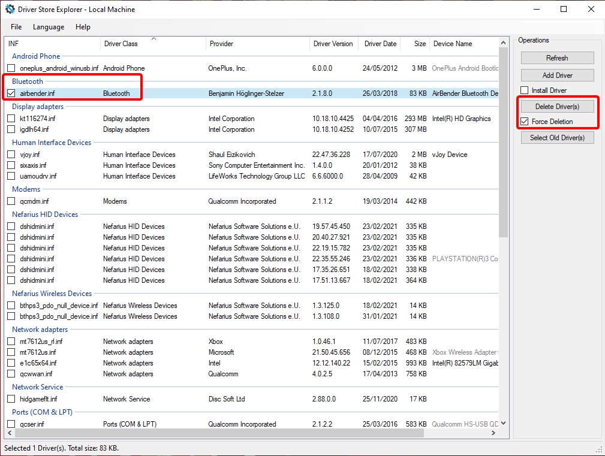Click provider 'Sony Computer Entertainment Inc.'
This screenshot has height=456, width=605.
click(257, 165)
